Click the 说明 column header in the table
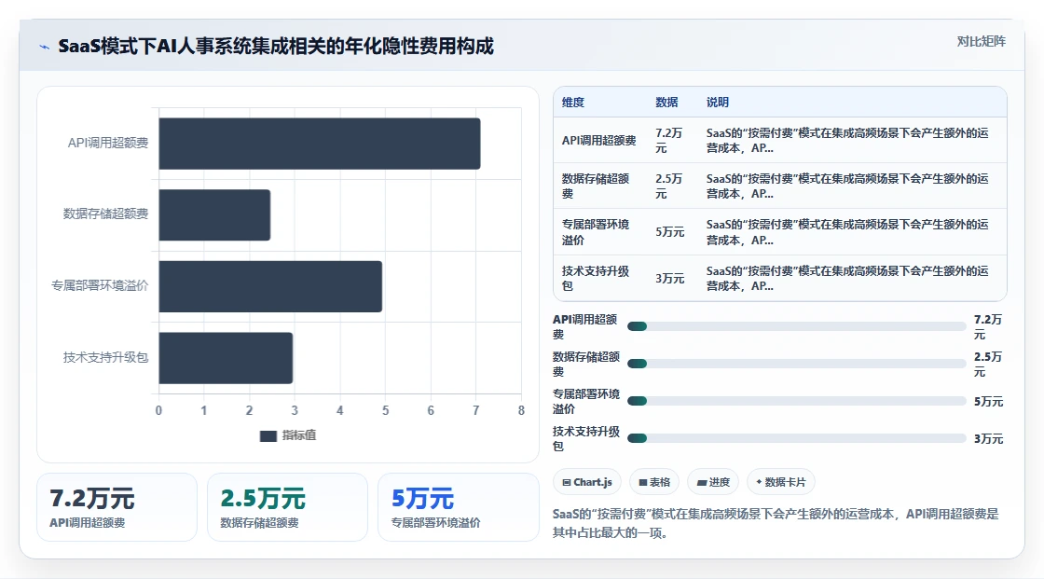This screenshot has height=579, width=1044. point(717,102)
